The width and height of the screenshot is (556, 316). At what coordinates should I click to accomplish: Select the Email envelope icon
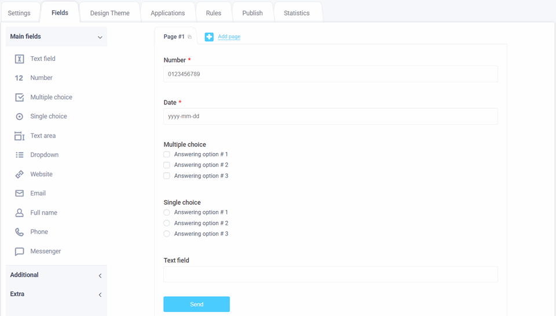(19, 193)
